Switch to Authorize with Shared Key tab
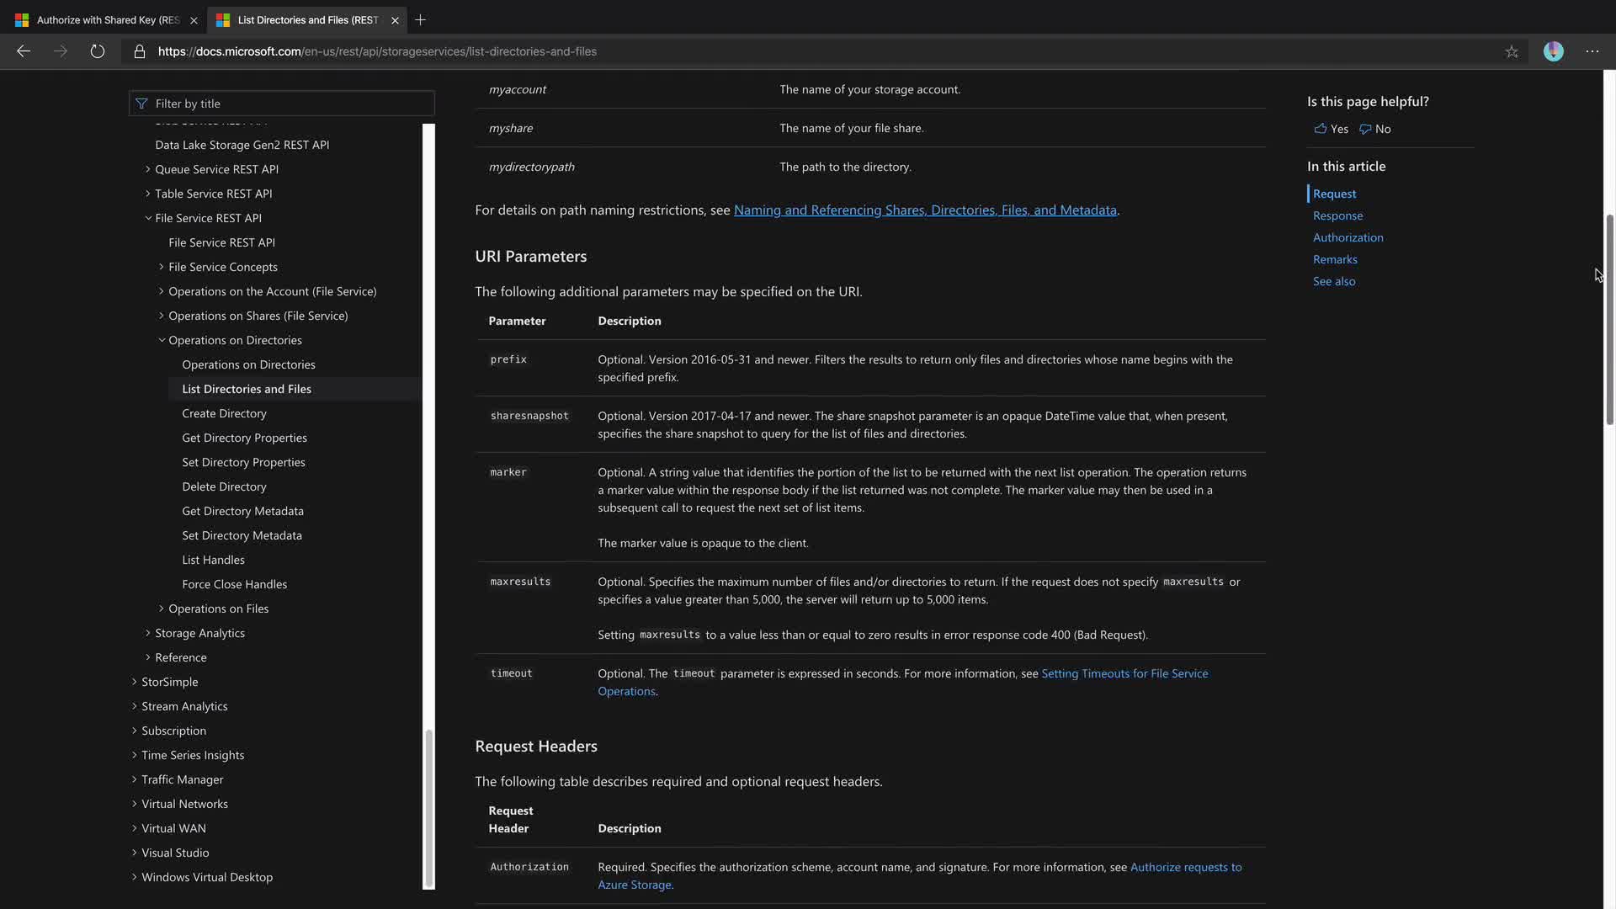This screenshot has height=909, width=1616. (108, 19)
